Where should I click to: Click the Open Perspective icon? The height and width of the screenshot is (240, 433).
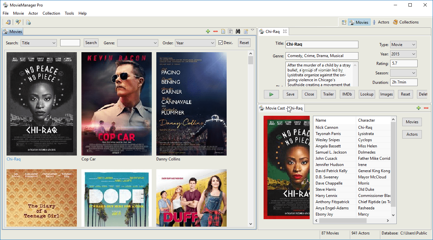click(x=344, y=22)
